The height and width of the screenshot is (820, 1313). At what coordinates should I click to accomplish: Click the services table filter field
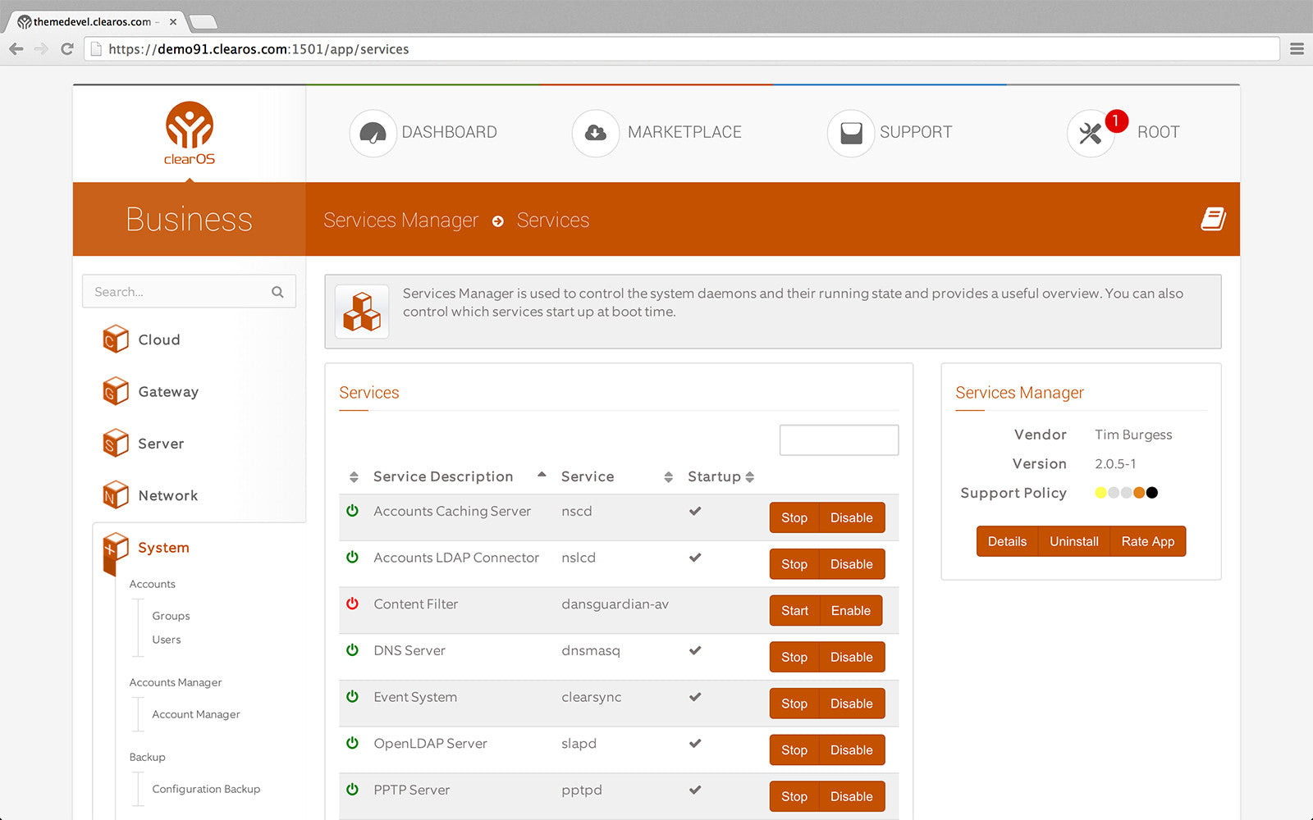coord(839,440)
